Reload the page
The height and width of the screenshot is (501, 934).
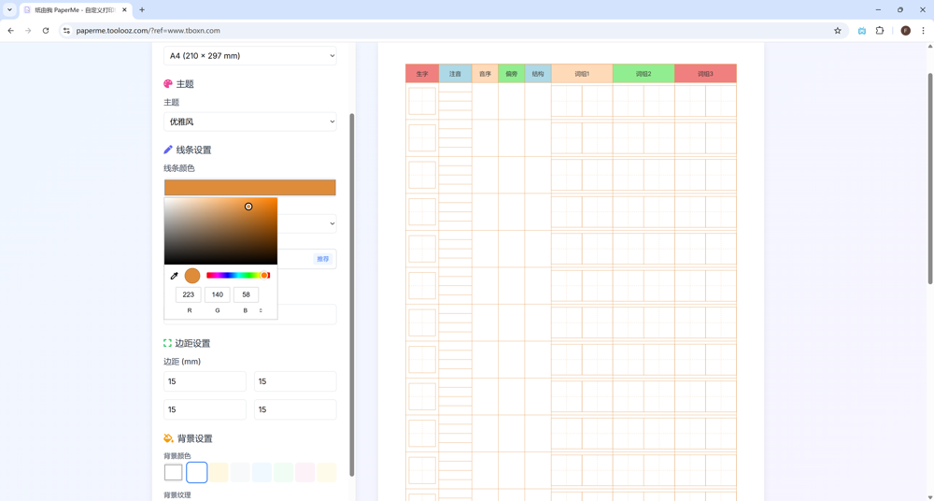click(x=45, y=31)
